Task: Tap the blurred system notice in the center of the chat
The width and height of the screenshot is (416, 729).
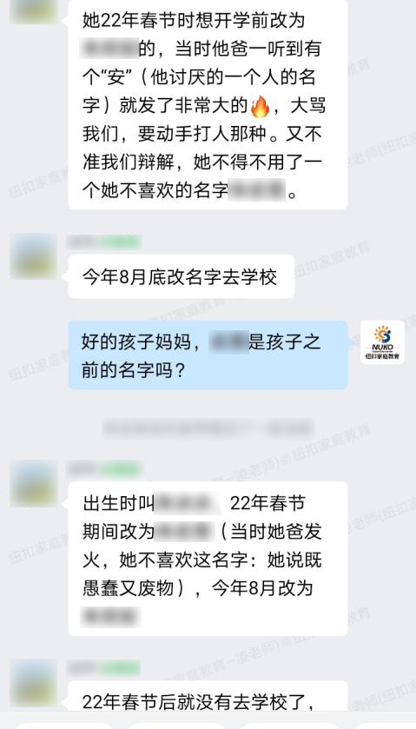Action: coord(208,428)
